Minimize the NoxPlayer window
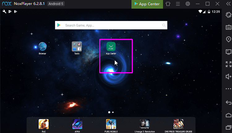Screen dimensions: 232x133 [x=198, y=4]
